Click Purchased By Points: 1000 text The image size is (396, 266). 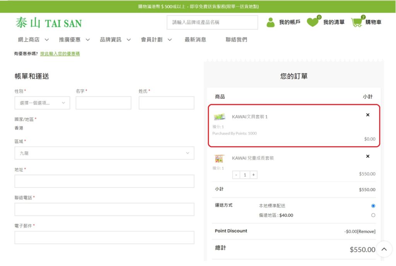[x=234, y=133]
